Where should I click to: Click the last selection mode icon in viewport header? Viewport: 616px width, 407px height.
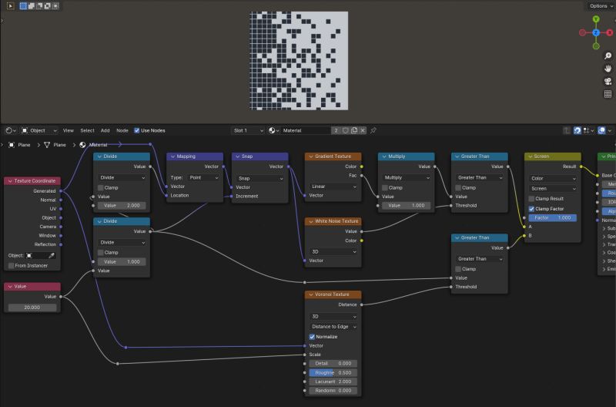[55, 6]
